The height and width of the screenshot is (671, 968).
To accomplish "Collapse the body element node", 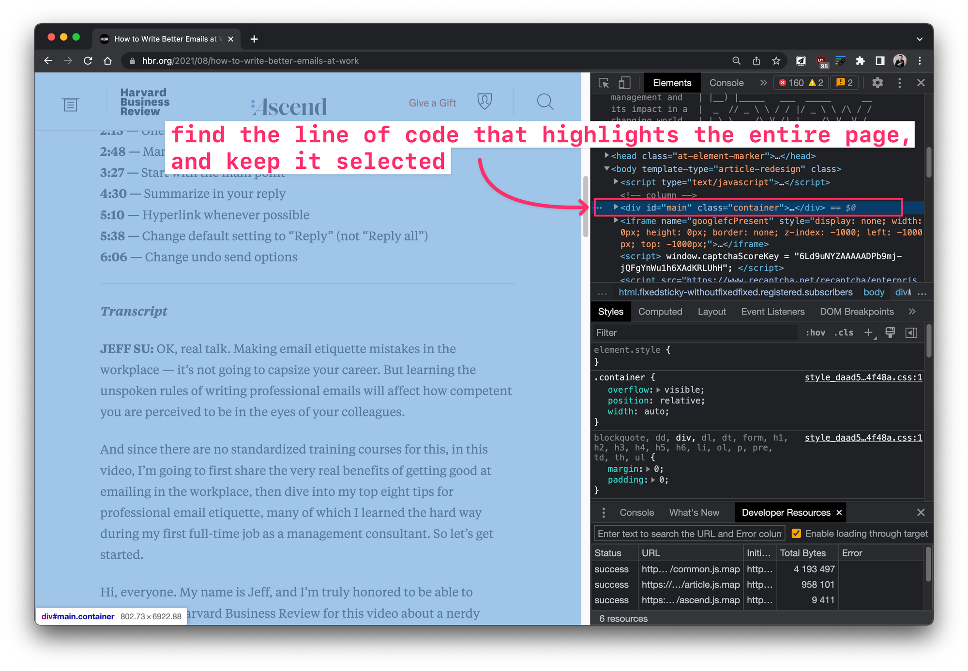I will pos(606,169).
